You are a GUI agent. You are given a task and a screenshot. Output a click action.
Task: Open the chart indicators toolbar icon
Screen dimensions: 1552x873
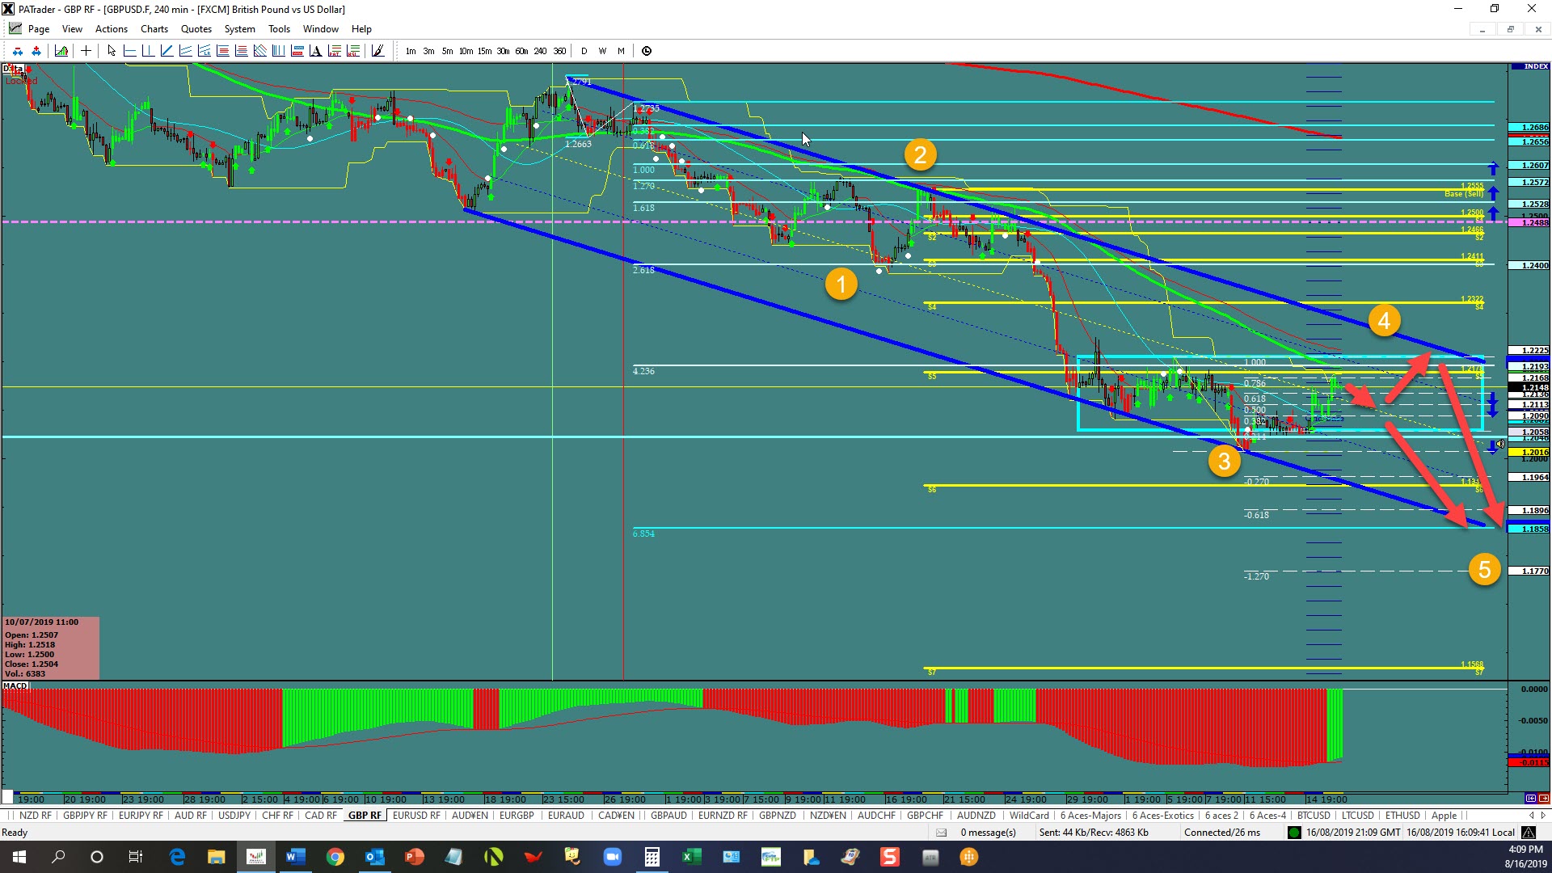click(x=61, y=51)
